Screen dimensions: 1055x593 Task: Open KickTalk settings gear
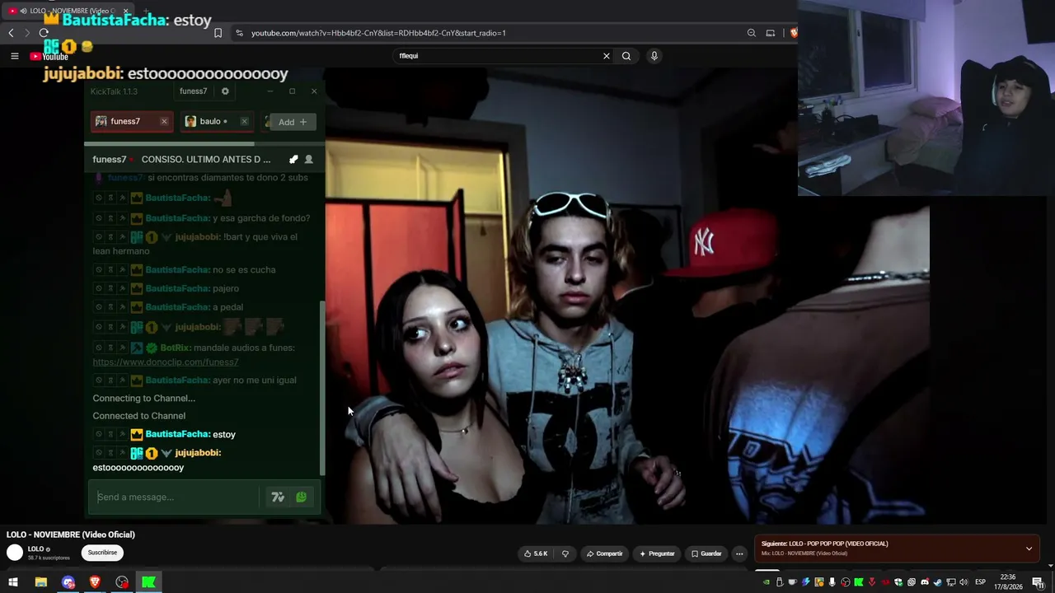tap(225, 91)
